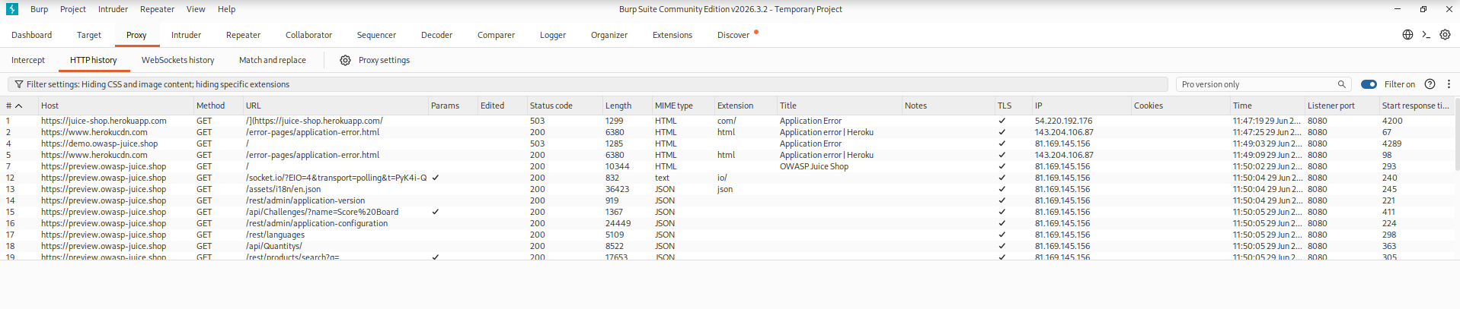Sort by the Listener port column header

[x=1340, y=106]
